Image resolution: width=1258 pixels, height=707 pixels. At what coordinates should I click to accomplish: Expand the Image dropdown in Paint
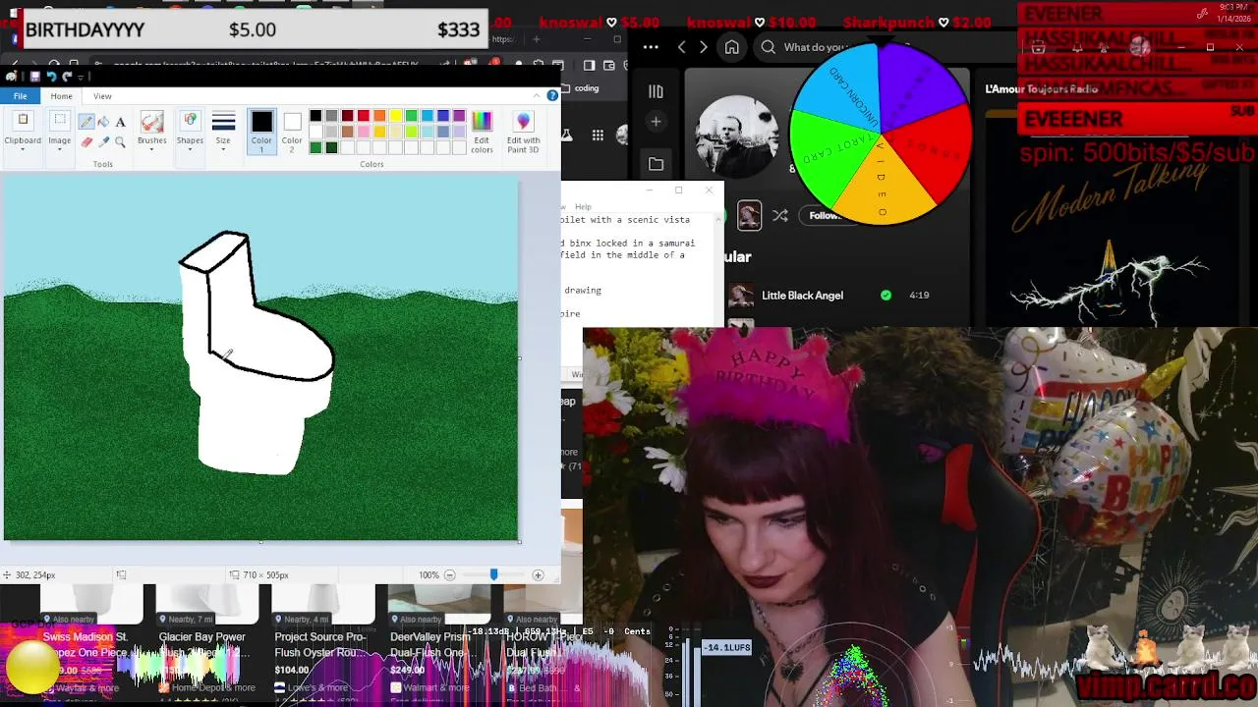point(60,131)
